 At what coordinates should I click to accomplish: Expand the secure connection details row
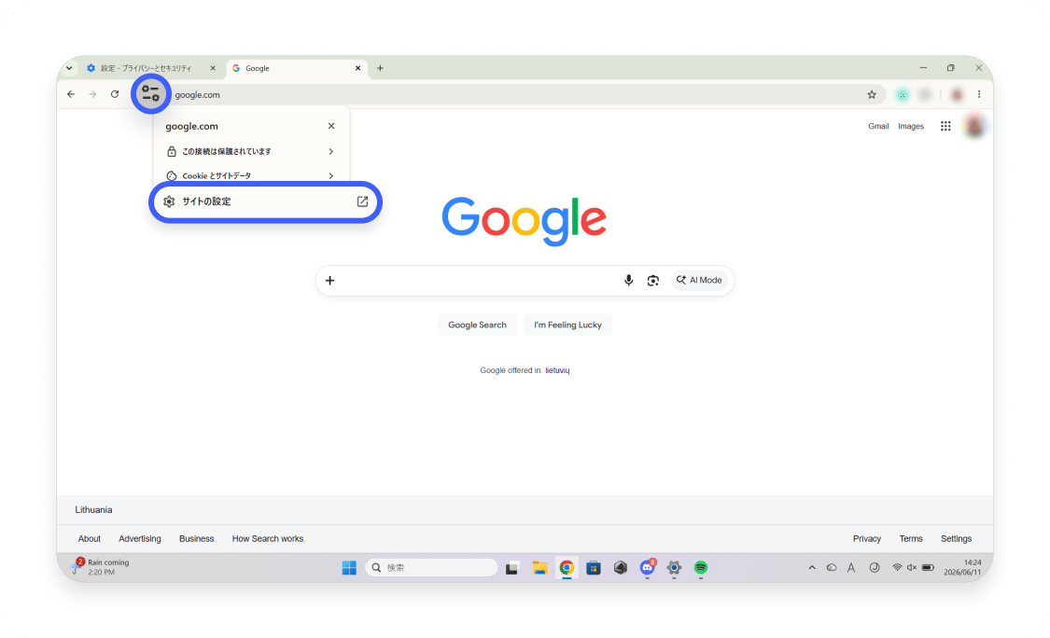pos(251,151)
